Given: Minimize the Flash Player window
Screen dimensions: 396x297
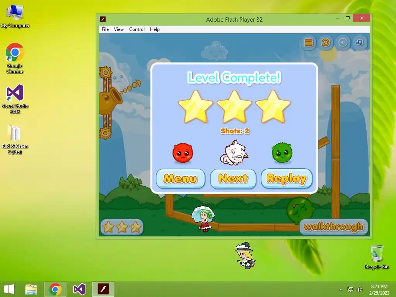Looking at the screenshot, I should tap(337, 19).
